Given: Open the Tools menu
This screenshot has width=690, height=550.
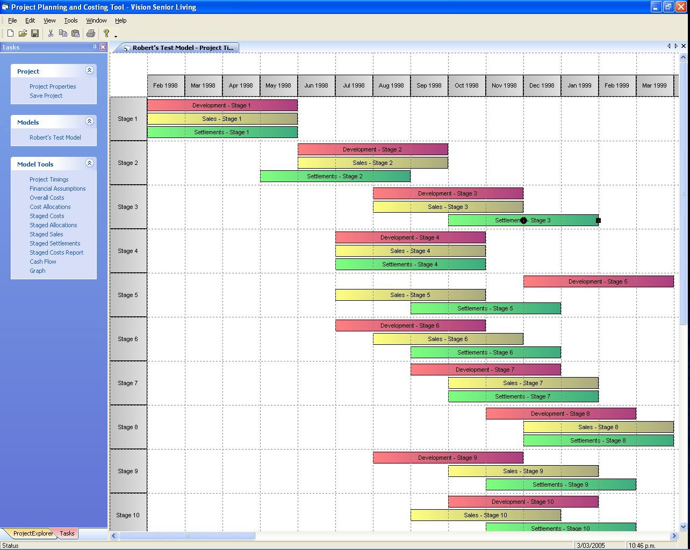Looking at the screenshot, I should 71,20.
